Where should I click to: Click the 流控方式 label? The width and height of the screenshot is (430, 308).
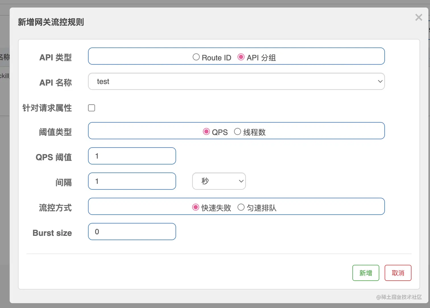[x=55, y=208]
